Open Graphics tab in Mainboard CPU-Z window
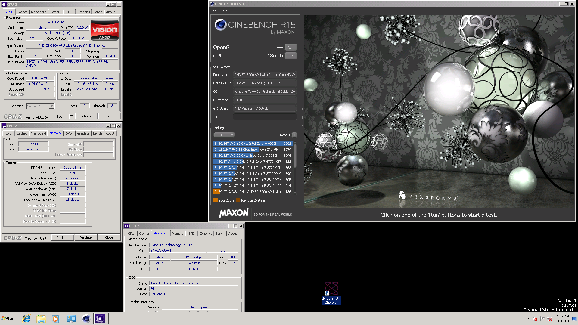This screenshot has width=578, height=325. [x=206, y=234]
